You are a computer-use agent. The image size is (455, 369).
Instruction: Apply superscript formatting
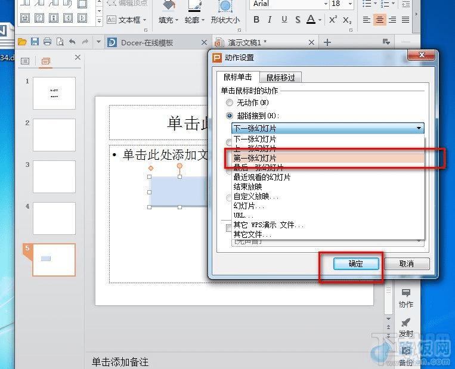click(333, 20)
